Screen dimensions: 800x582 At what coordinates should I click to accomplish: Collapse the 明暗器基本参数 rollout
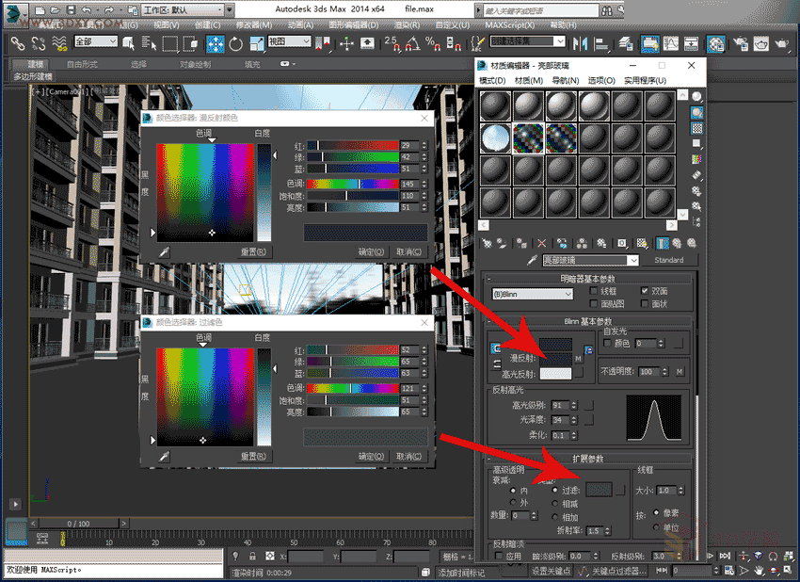pos(587,279)
